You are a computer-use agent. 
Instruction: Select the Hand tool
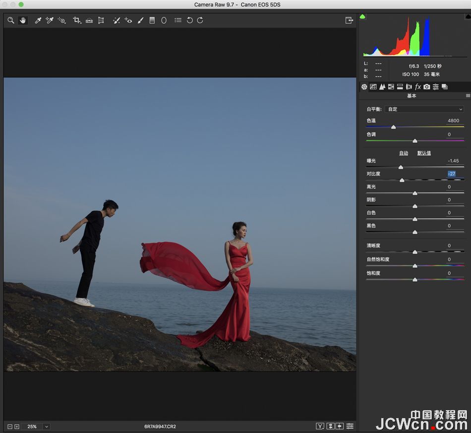pos(23,20)
